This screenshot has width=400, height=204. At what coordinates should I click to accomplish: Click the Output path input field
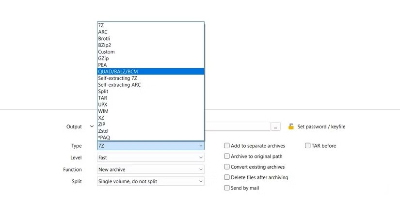coord(237,126)
